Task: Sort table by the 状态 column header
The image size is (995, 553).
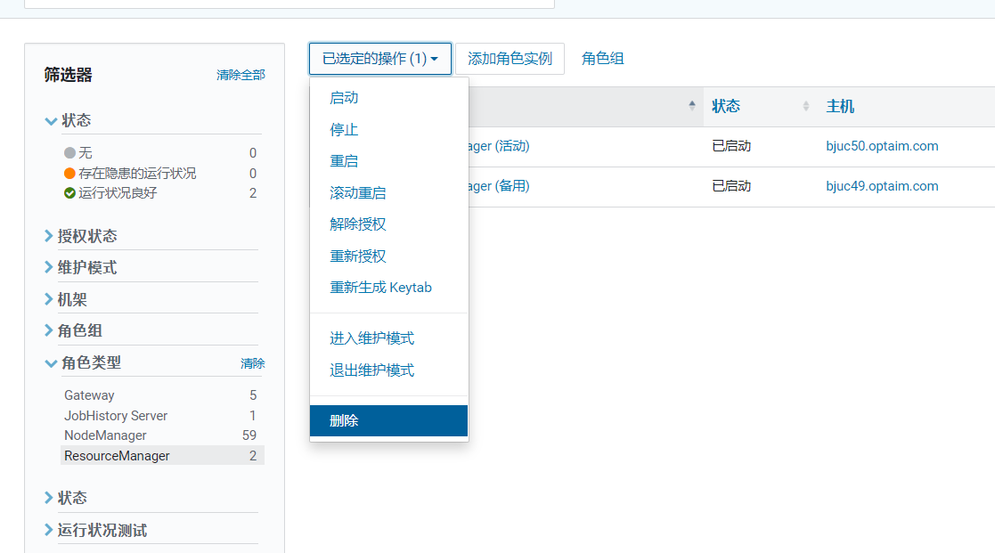Action: coord(726,106)
